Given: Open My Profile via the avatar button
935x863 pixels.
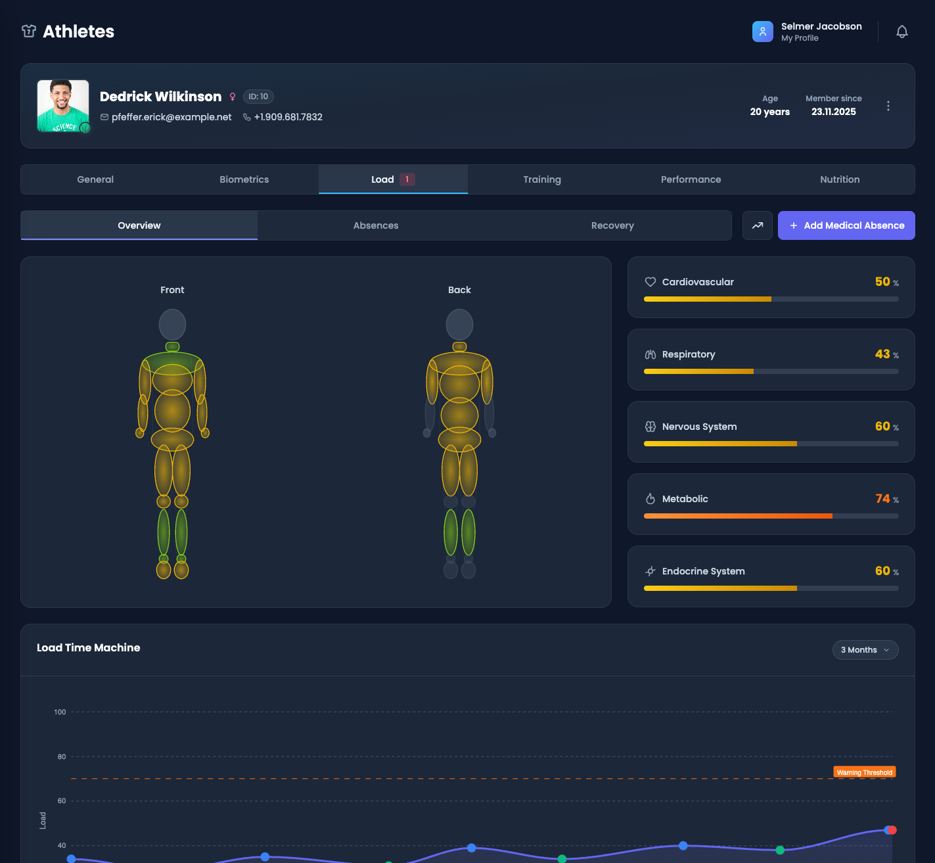Looking at the screenshot, I should coord(762,31).
